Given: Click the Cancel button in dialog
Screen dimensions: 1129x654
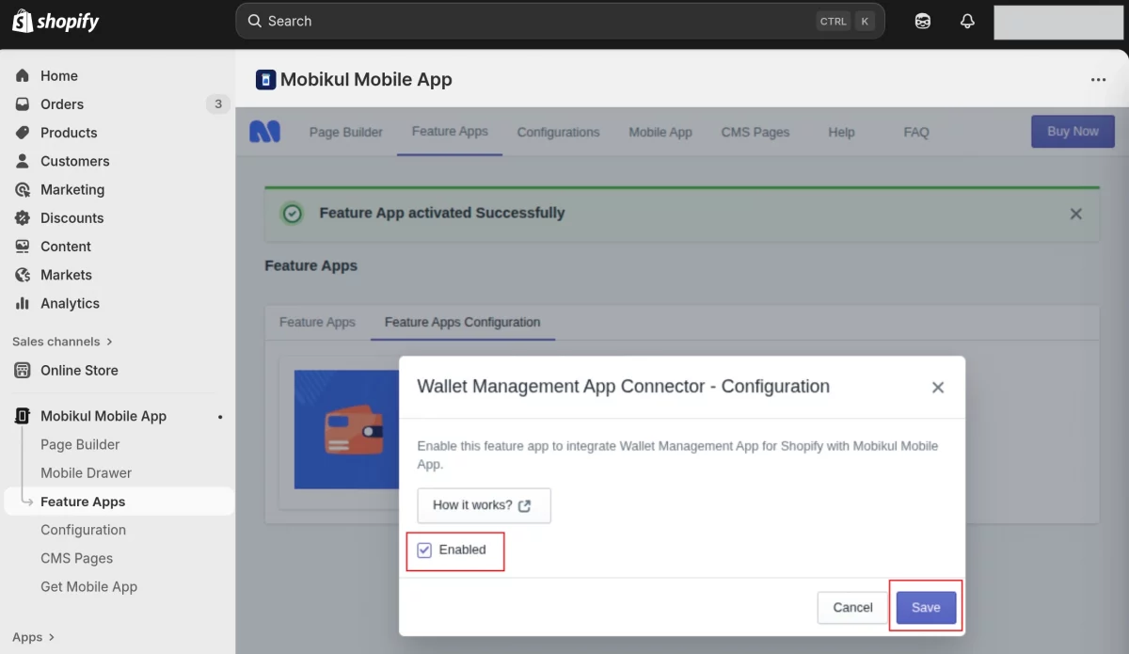Looking at the screenshot, I should (852, 607).
